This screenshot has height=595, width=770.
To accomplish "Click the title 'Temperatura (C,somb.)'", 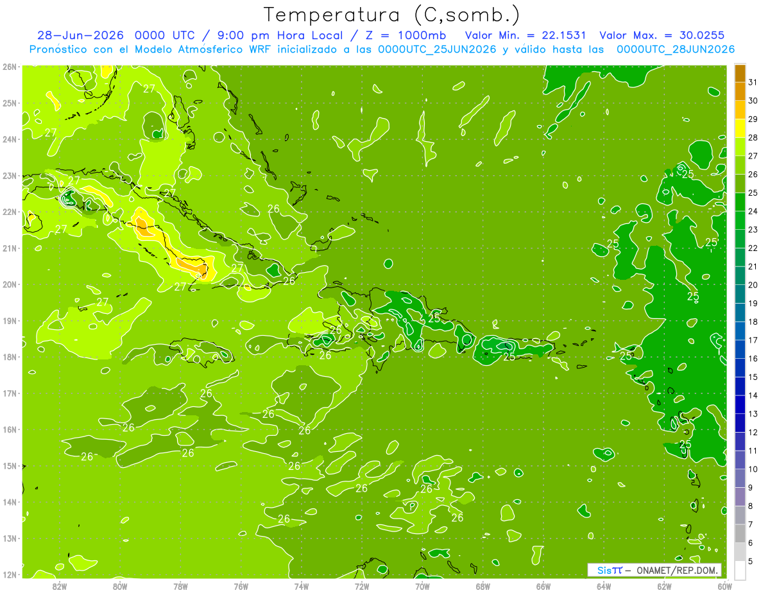I will pos(391,15).
